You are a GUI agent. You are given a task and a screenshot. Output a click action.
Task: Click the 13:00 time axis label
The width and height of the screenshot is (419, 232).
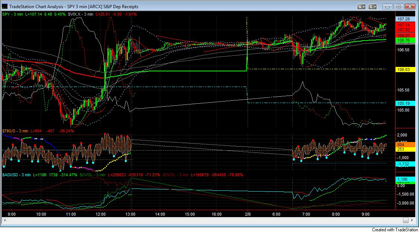click(130, 214)
